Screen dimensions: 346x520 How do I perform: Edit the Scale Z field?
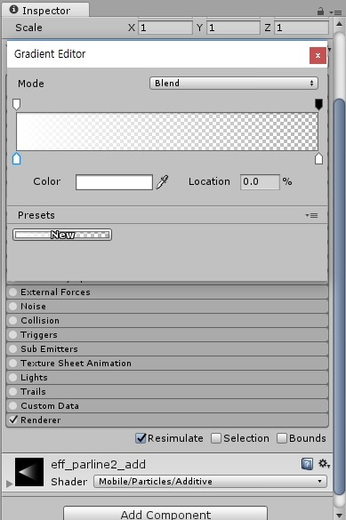pos(302,28)
